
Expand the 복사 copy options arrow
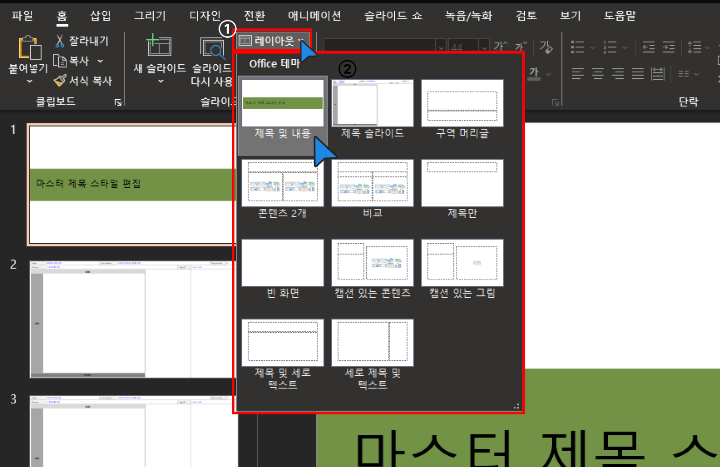click(x=100, y=61)
